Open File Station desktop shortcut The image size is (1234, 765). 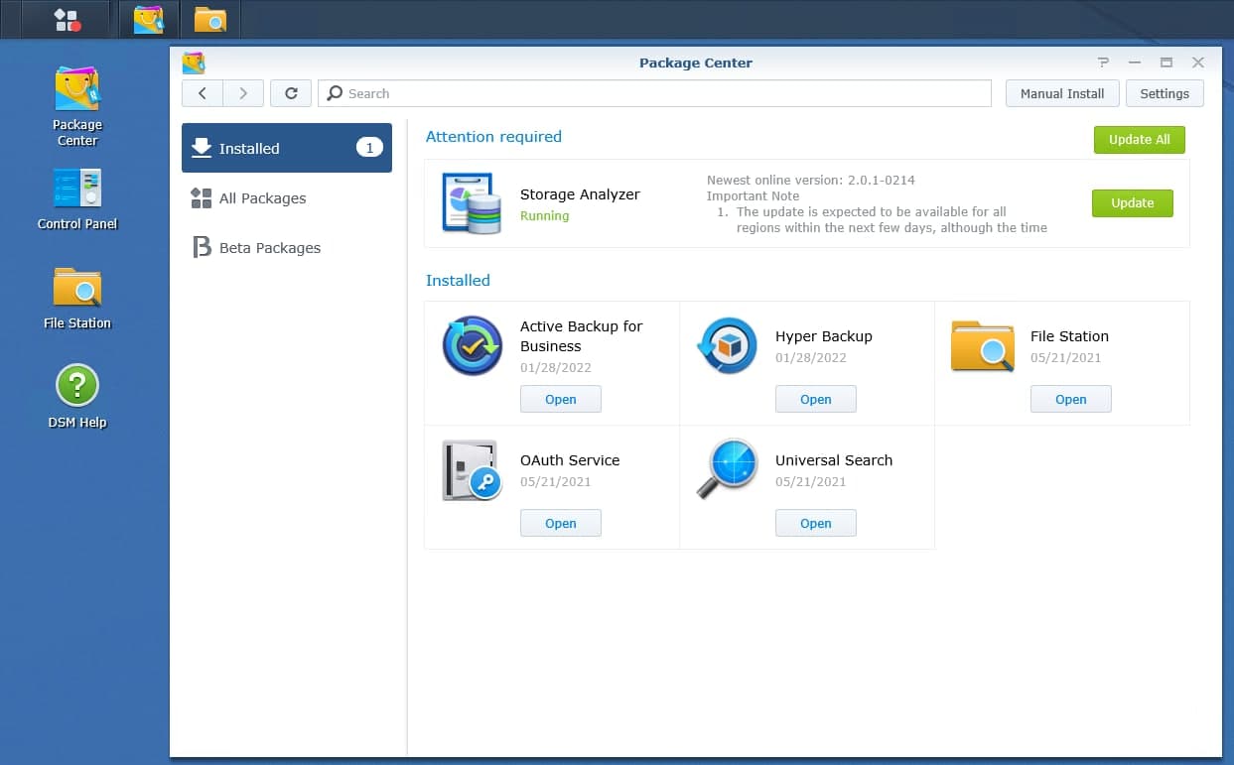coord(77,299)
